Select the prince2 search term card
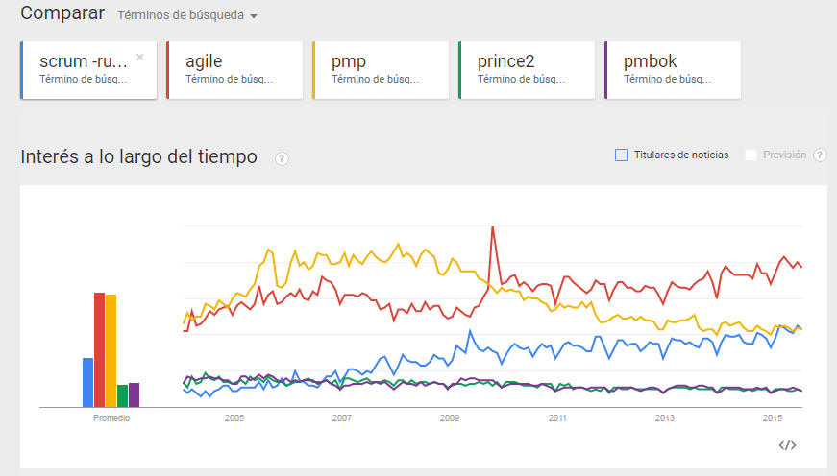Viewport: 837px width, 476px height. coord(527,69)
